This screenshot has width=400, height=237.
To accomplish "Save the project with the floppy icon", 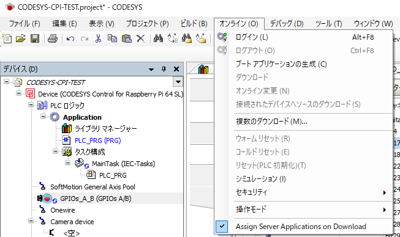I will (35, 38).
